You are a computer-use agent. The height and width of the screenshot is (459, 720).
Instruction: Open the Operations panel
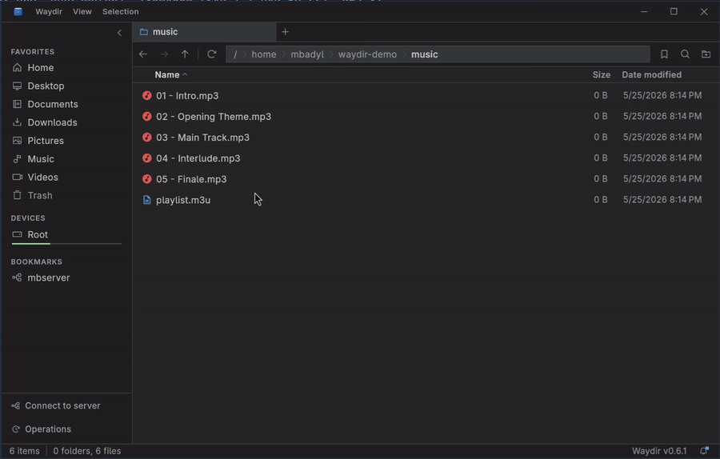[42, 429]
